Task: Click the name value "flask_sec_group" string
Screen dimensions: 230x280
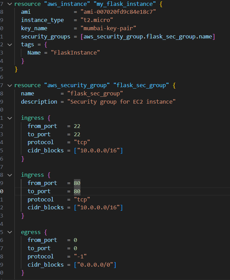Action: (95, 94)
